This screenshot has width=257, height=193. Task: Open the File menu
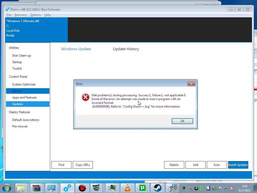tap(9, 15)
